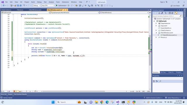The width and height of the screenshot is (187, 105).
Task: Open the editor zoom percentage dropdown
Action: pyautogui.click(x=4, y=91)
